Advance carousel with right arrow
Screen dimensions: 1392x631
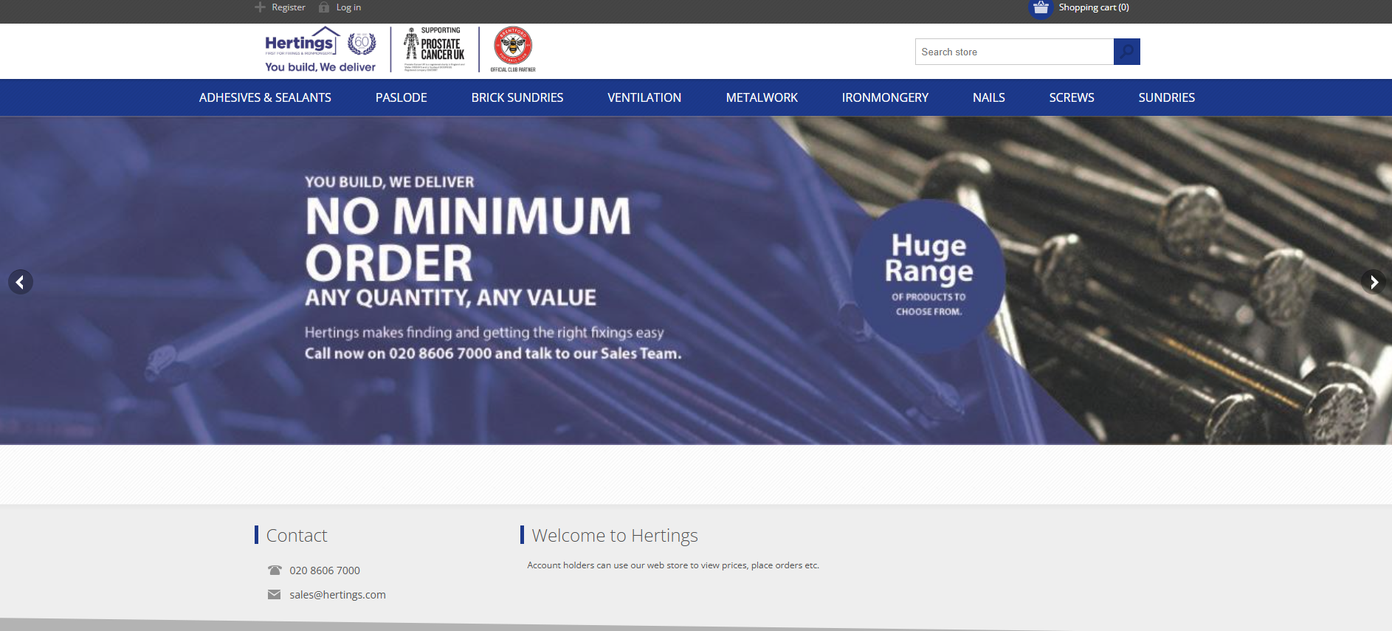[1373, 282]
